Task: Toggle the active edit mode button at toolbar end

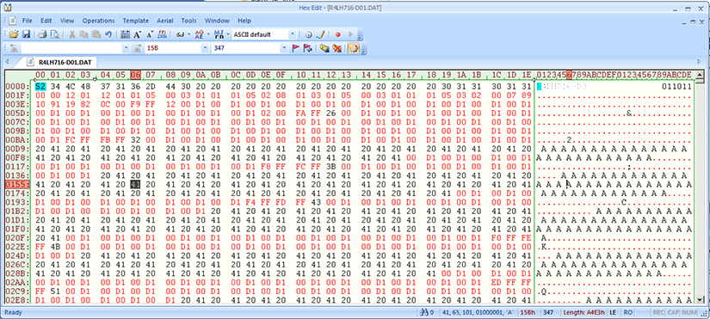Action: tap(353, 48)
